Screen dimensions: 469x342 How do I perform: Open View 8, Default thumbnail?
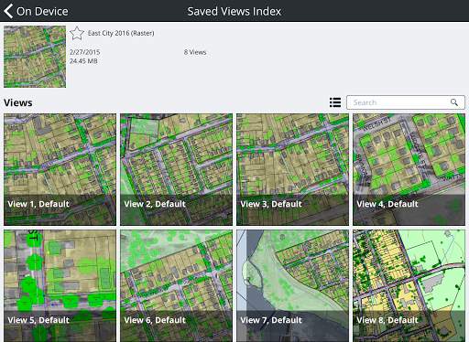[409, 286]
